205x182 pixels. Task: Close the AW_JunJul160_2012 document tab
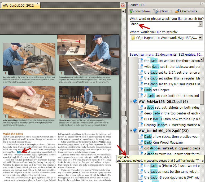pos(37,4)
